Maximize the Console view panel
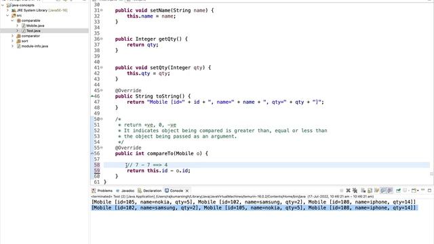The height and width of the screenshot is (244, 434). 429,190
